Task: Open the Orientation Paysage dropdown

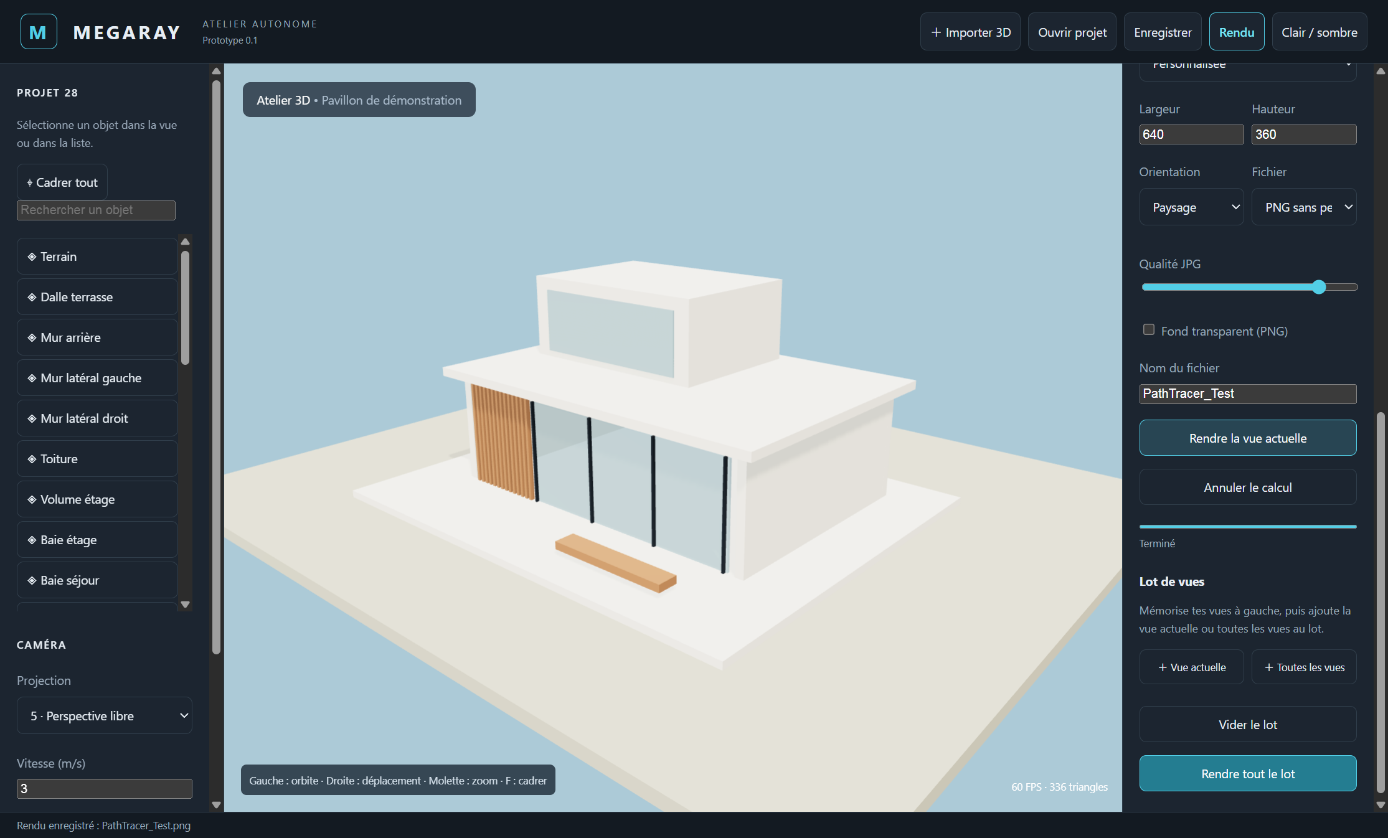Action: pos(1191,207)
